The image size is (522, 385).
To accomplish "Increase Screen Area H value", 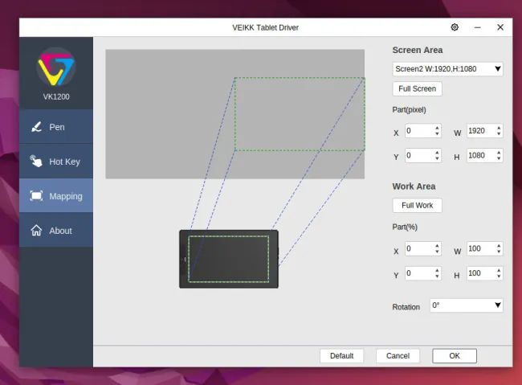I will pos(499,153).
